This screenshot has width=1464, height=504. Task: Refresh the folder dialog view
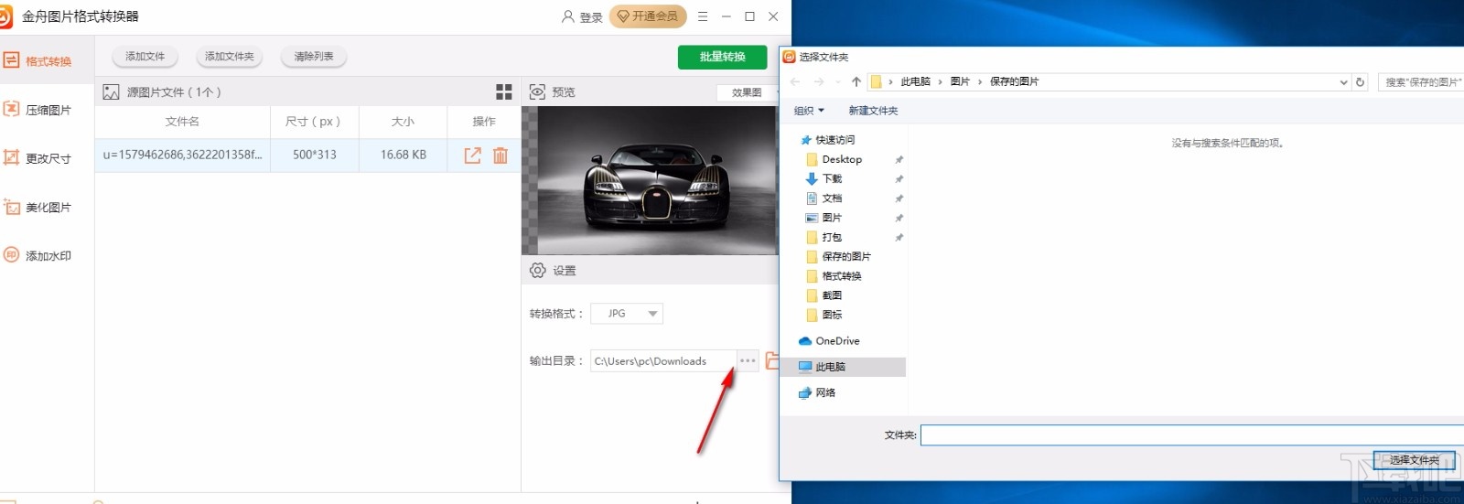point(1361,82)
